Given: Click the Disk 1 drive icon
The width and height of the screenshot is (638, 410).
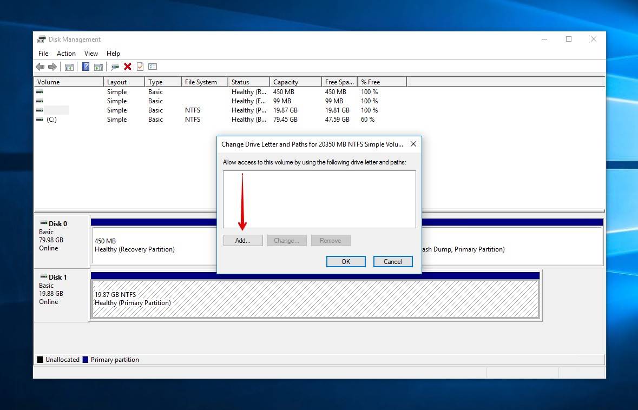Looking at the screenshot, I should [42, 276].
